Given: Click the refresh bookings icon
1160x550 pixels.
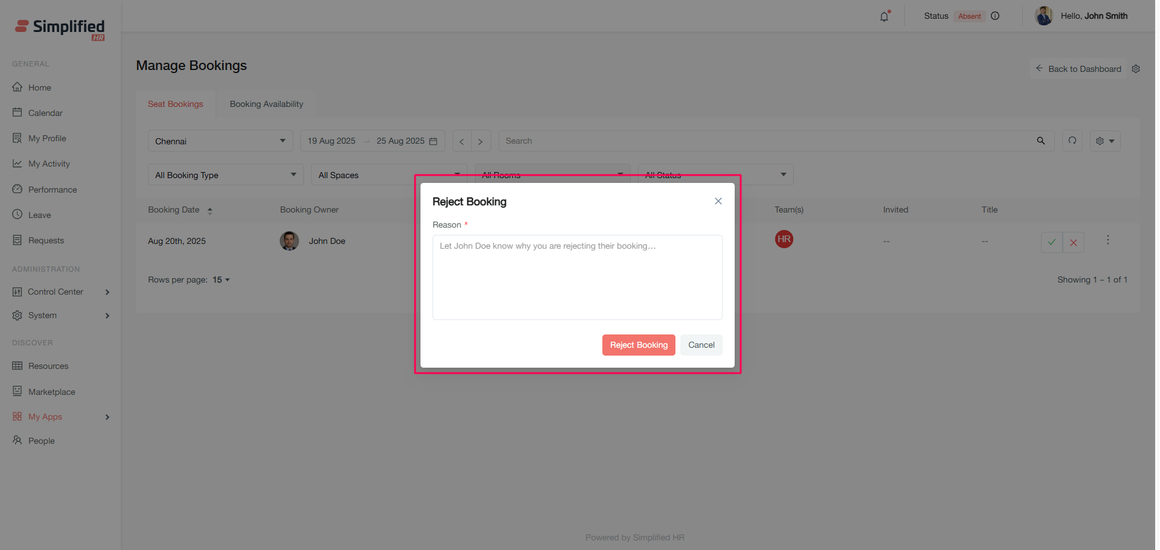Looking at the screenshot, I should 1072,141.
